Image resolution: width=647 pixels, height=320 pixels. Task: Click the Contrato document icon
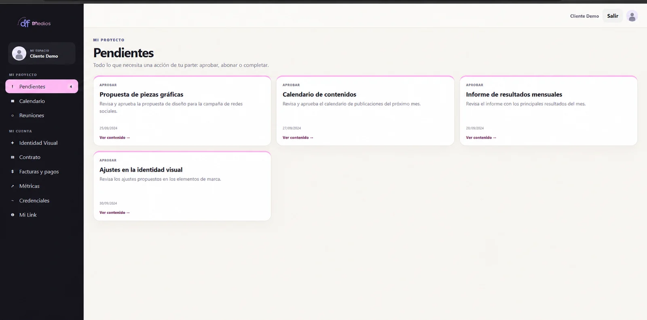tap(13, 157)
